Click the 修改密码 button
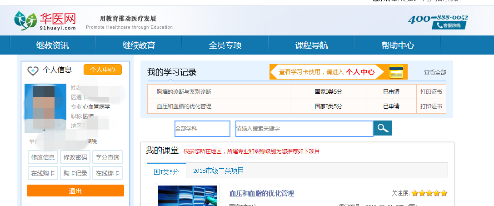This screenshot has height=206, width=494. [75, 157]
